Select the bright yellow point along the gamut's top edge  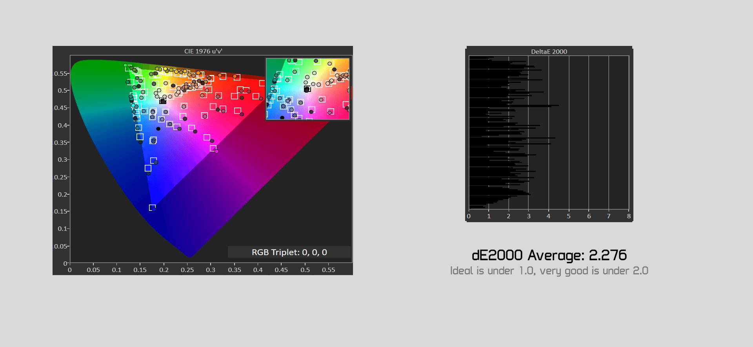165,69
